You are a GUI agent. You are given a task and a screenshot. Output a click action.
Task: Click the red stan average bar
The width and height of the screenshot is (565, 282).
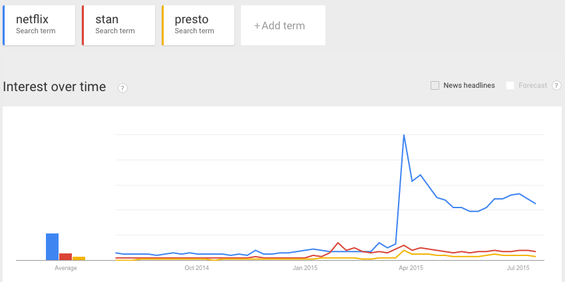[65, 256]
